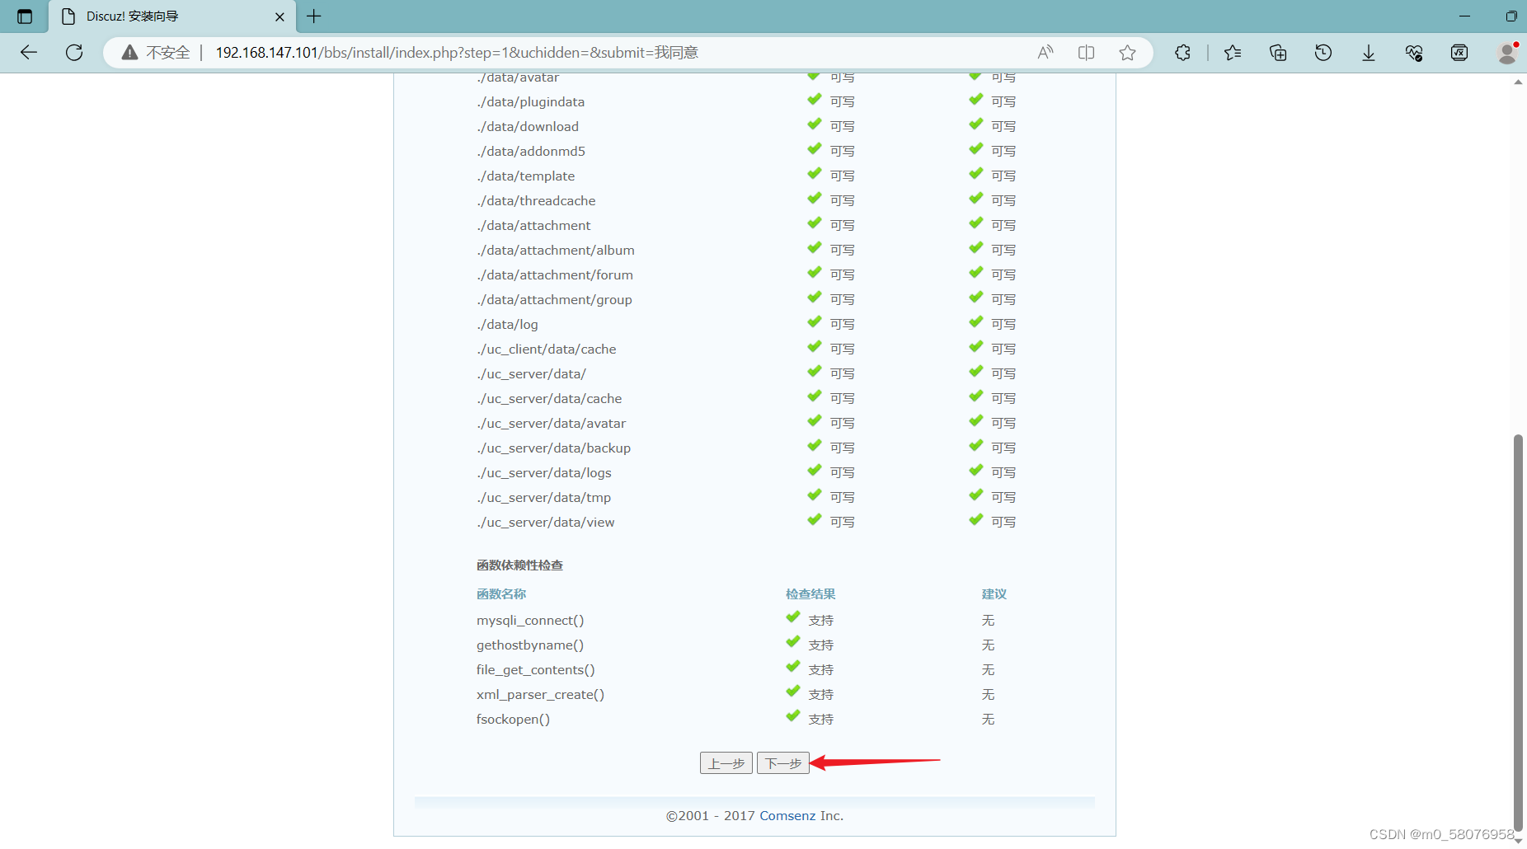Click the xml_parser_create() function name
The image size is (1527, 849).
[x=540, y=695]
